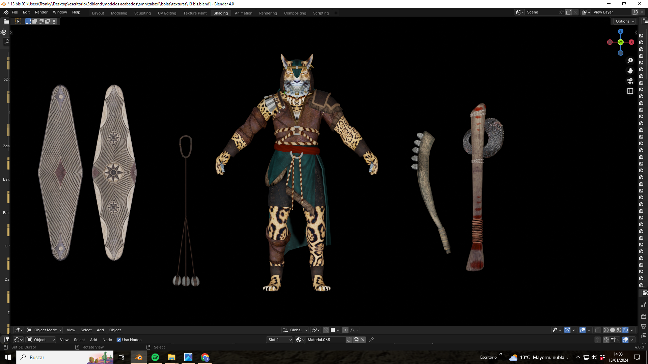648x364 pixels.
Task: Toggle snapping magnet in viewport header
Action: coord(326,330)
